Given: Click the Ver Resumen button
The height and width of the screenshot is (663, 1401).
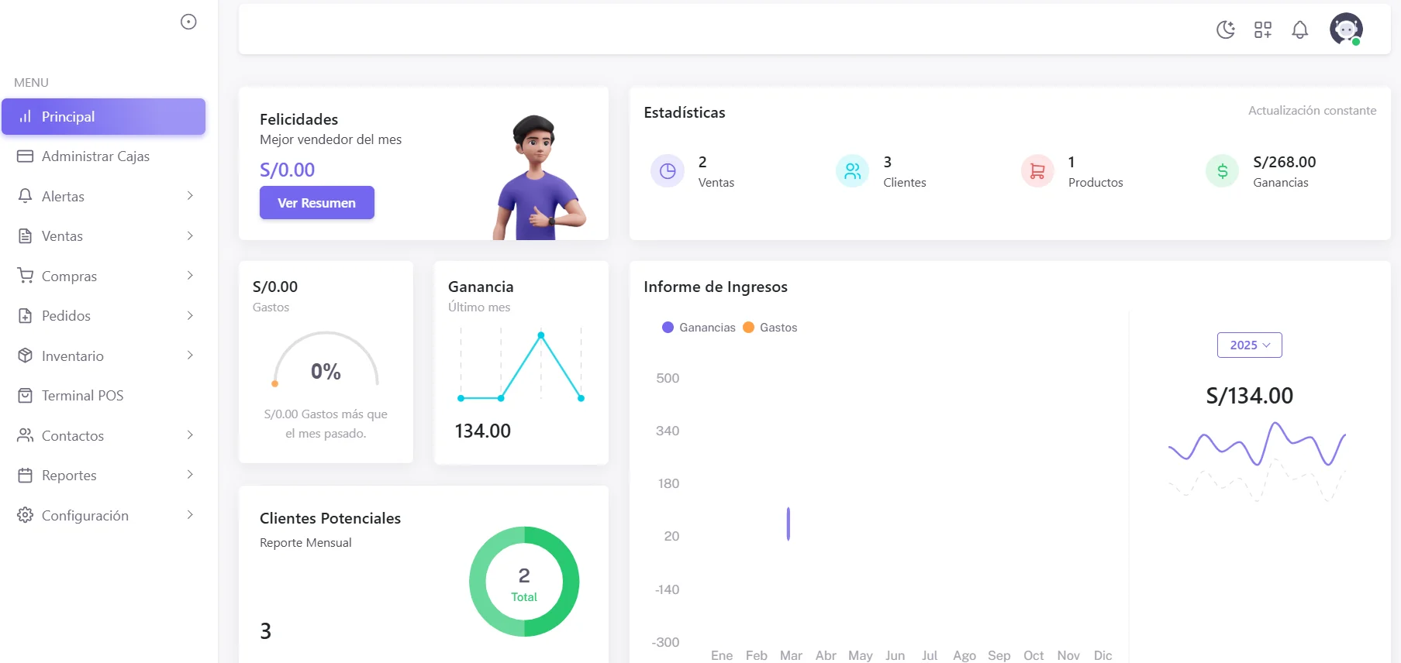Looking at the screenshot, I should (317, 203).
